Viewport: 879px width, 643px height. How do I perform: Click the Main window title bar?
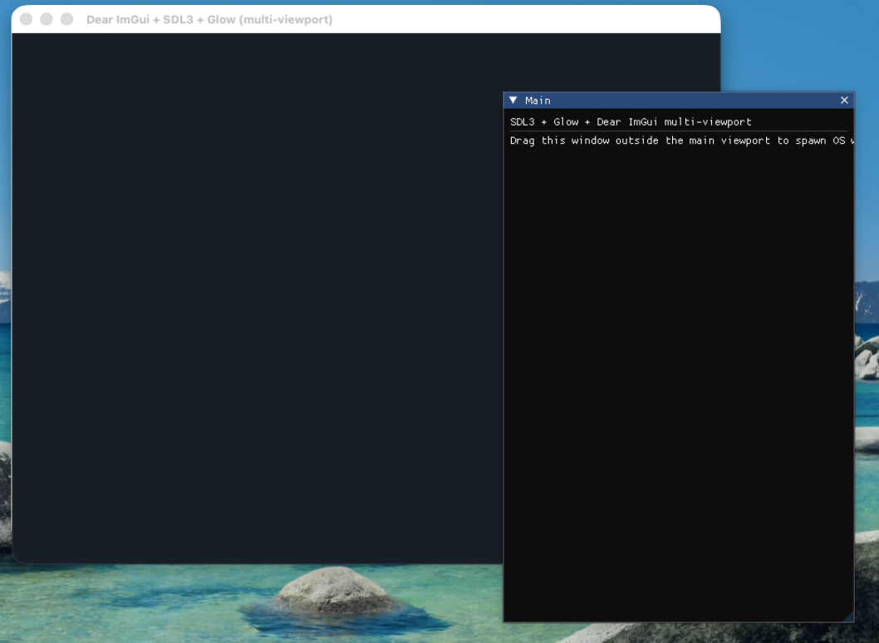[679, 101]
